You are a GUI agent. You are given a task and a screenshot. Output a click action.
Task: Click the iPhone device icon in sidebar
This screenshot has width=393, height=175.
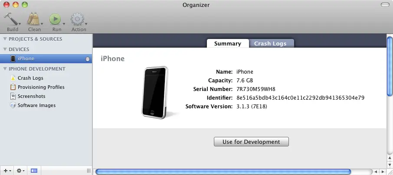tap(13, 58)
